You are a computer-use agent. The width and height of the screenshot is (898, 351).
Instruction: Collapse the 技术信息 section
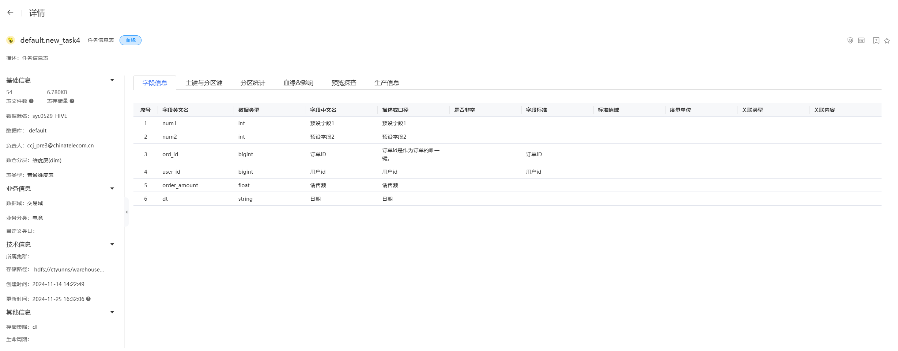click(112, 244)
